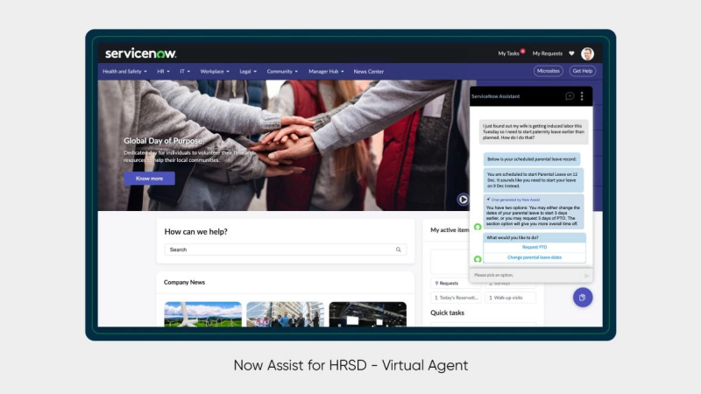Click the send message arrow icon
The image size is (701, 394).
click(x=586, y=276)
